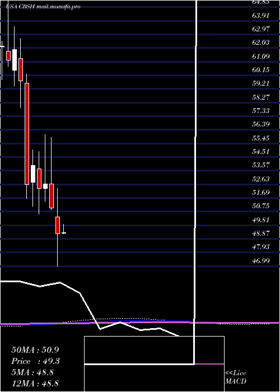Select the 54.51 price axis label
280x392 pixels.
[x=262, y=151]
